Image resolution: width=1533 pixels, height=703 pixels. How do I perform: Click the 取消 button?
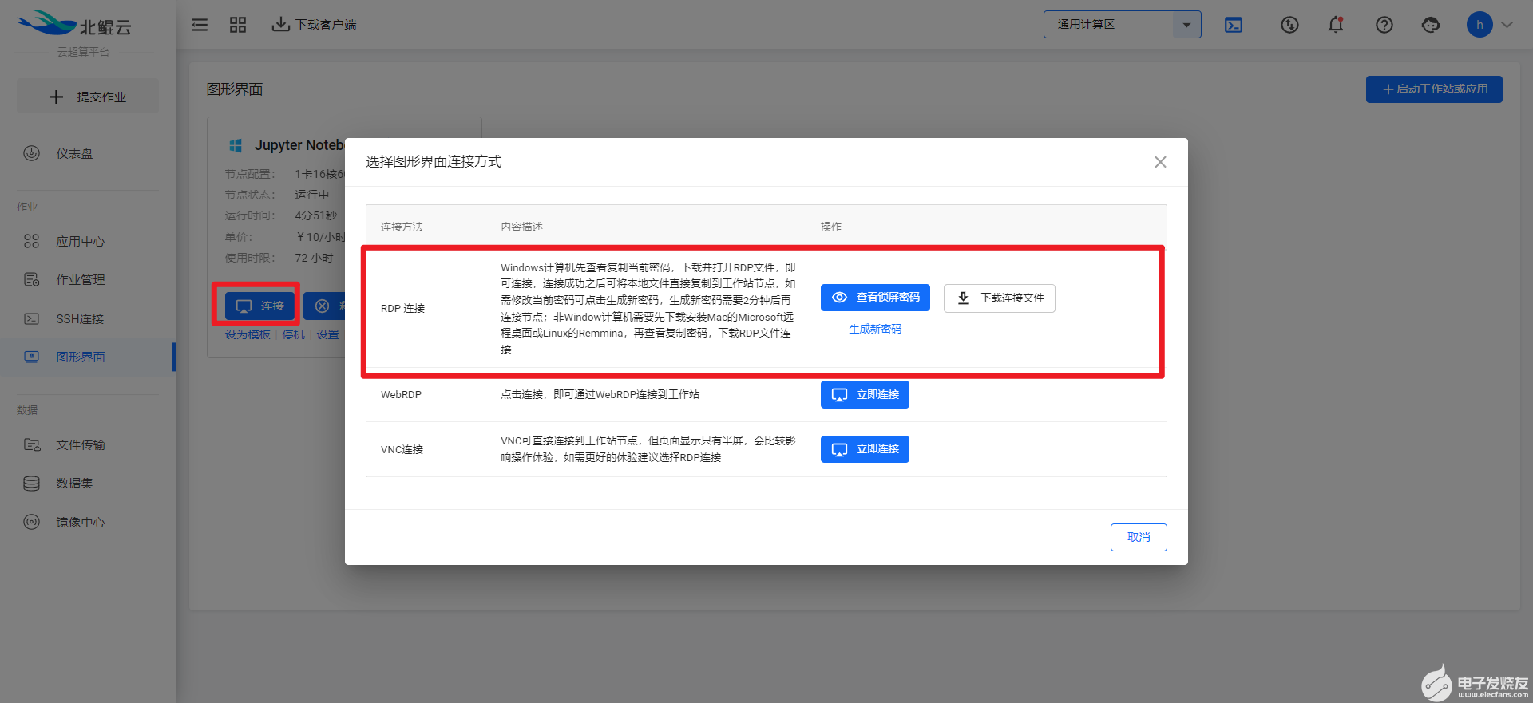(1139, 537)
